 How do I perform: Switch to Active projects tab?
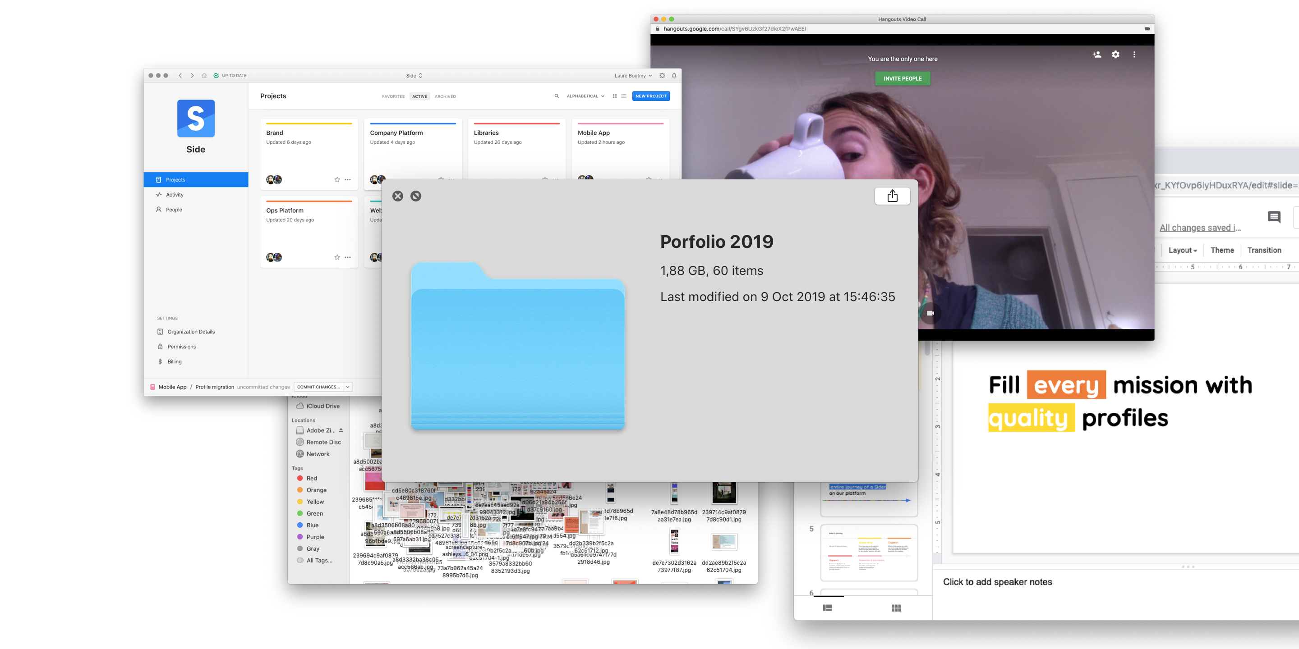pyautogui.click(x=419, y=96)
